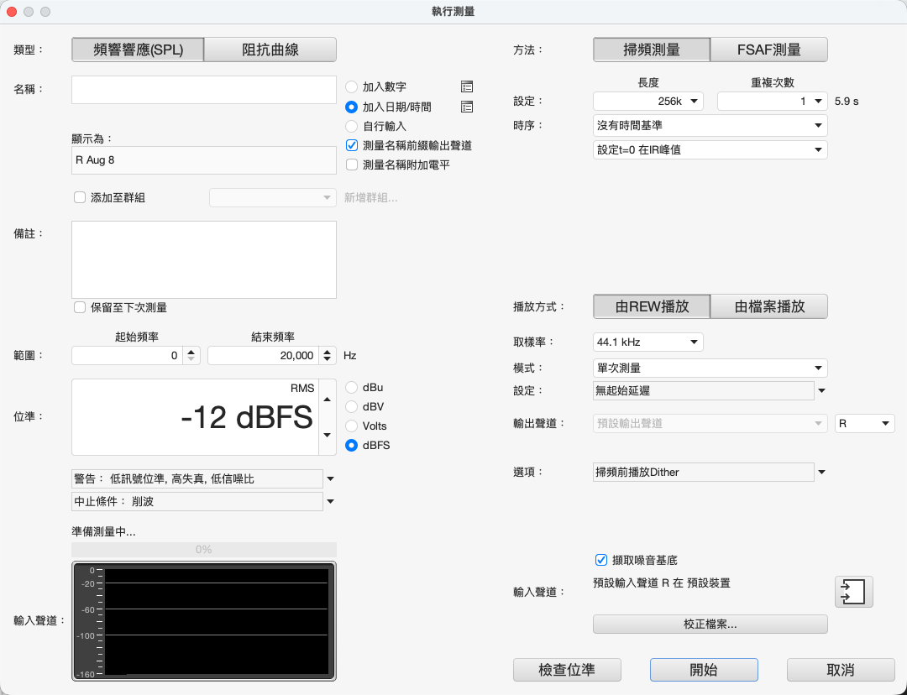The image size is (907, 695).
Task: Open the 單次測量 mode dropdown
Action: 710,368
